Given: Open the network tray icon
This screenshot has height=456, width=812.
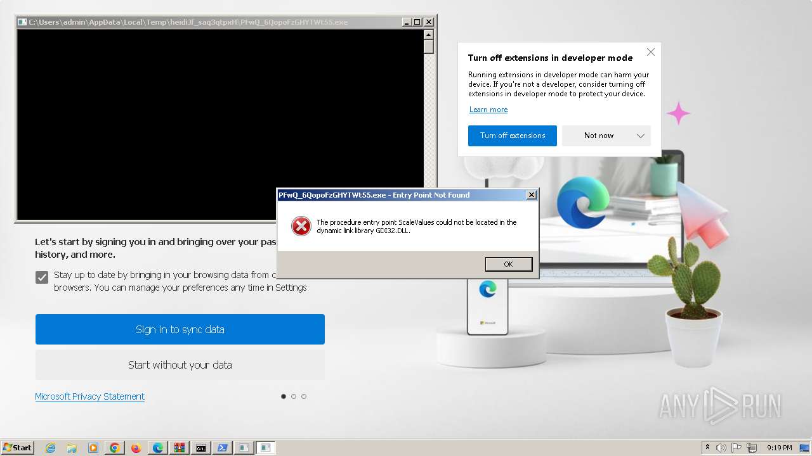Looking at the screenshot, I should (752, 448).
